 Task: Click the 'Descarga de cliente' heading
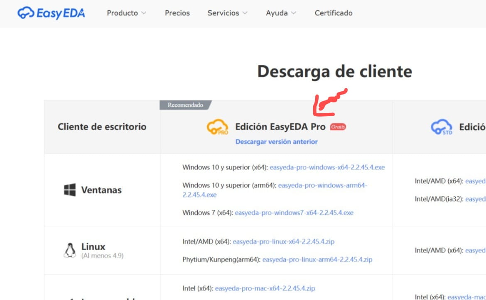[x=335, y=71]
